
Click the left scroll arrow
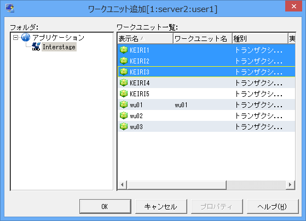tap(122, 184)
